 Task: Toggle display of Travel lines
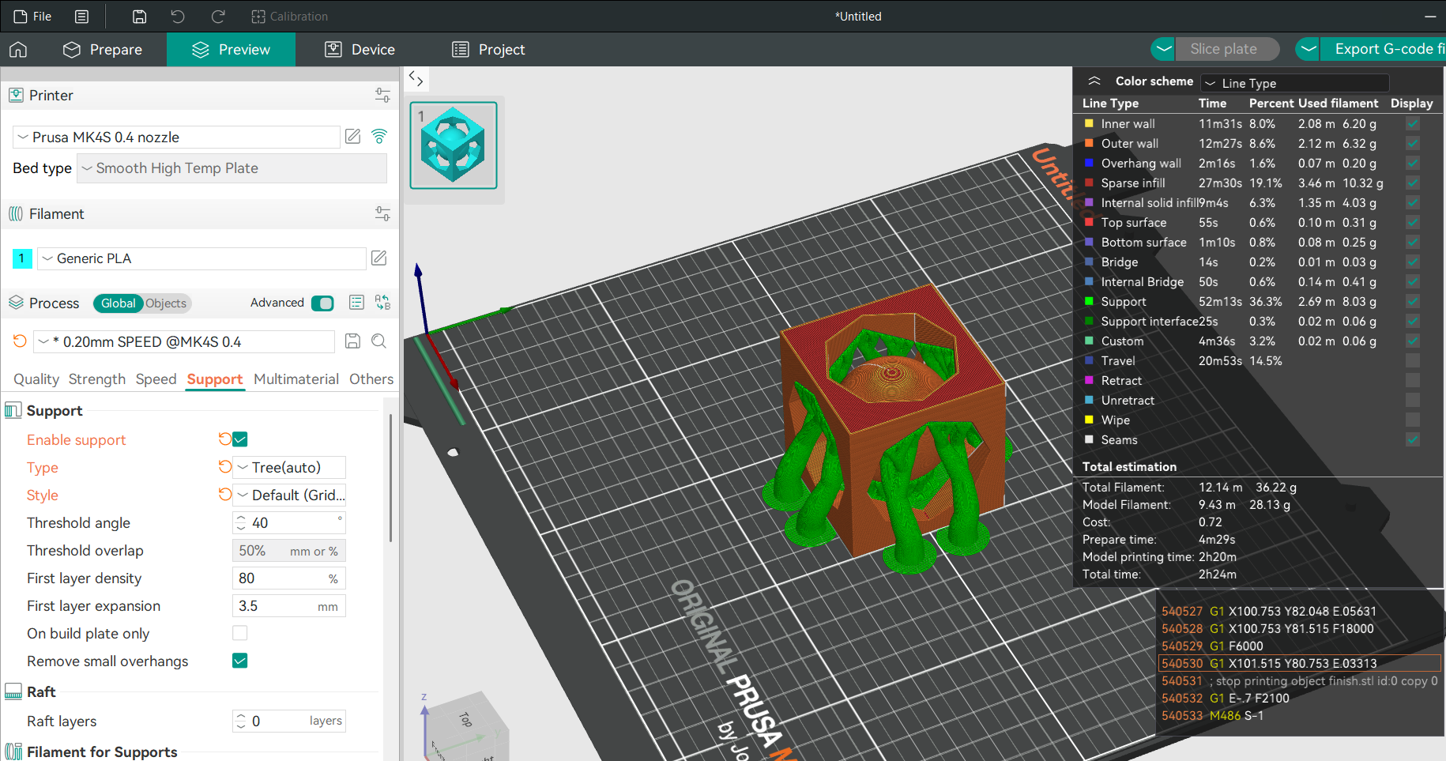pos(1413,361)
